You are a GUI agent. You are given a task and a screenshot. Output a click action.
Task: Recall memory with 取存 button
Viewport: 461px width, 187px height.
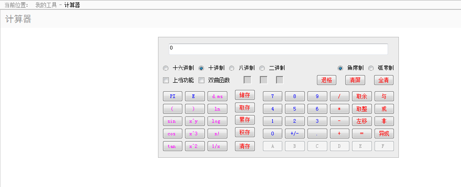click(x=244, y=107)
